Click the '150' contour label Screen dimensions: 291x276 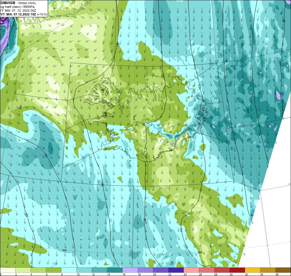click(x=252, y=81)
